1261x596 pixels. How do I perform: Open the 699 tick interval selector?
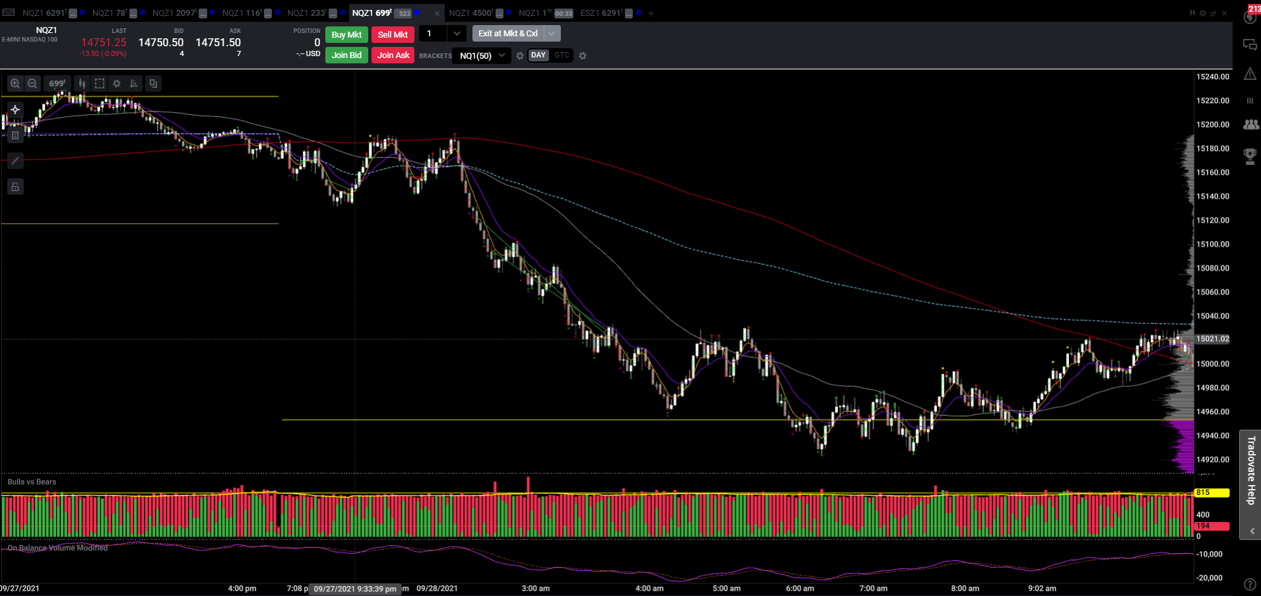click(x=57, y=83)
